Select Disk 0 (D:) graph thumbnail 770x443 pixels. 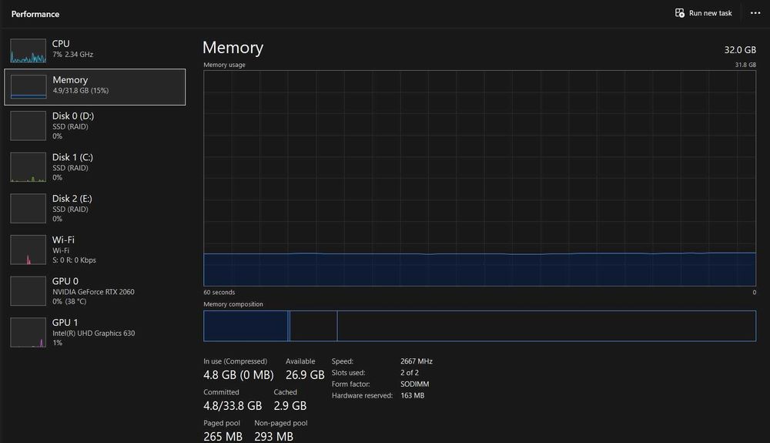point(28,126)
